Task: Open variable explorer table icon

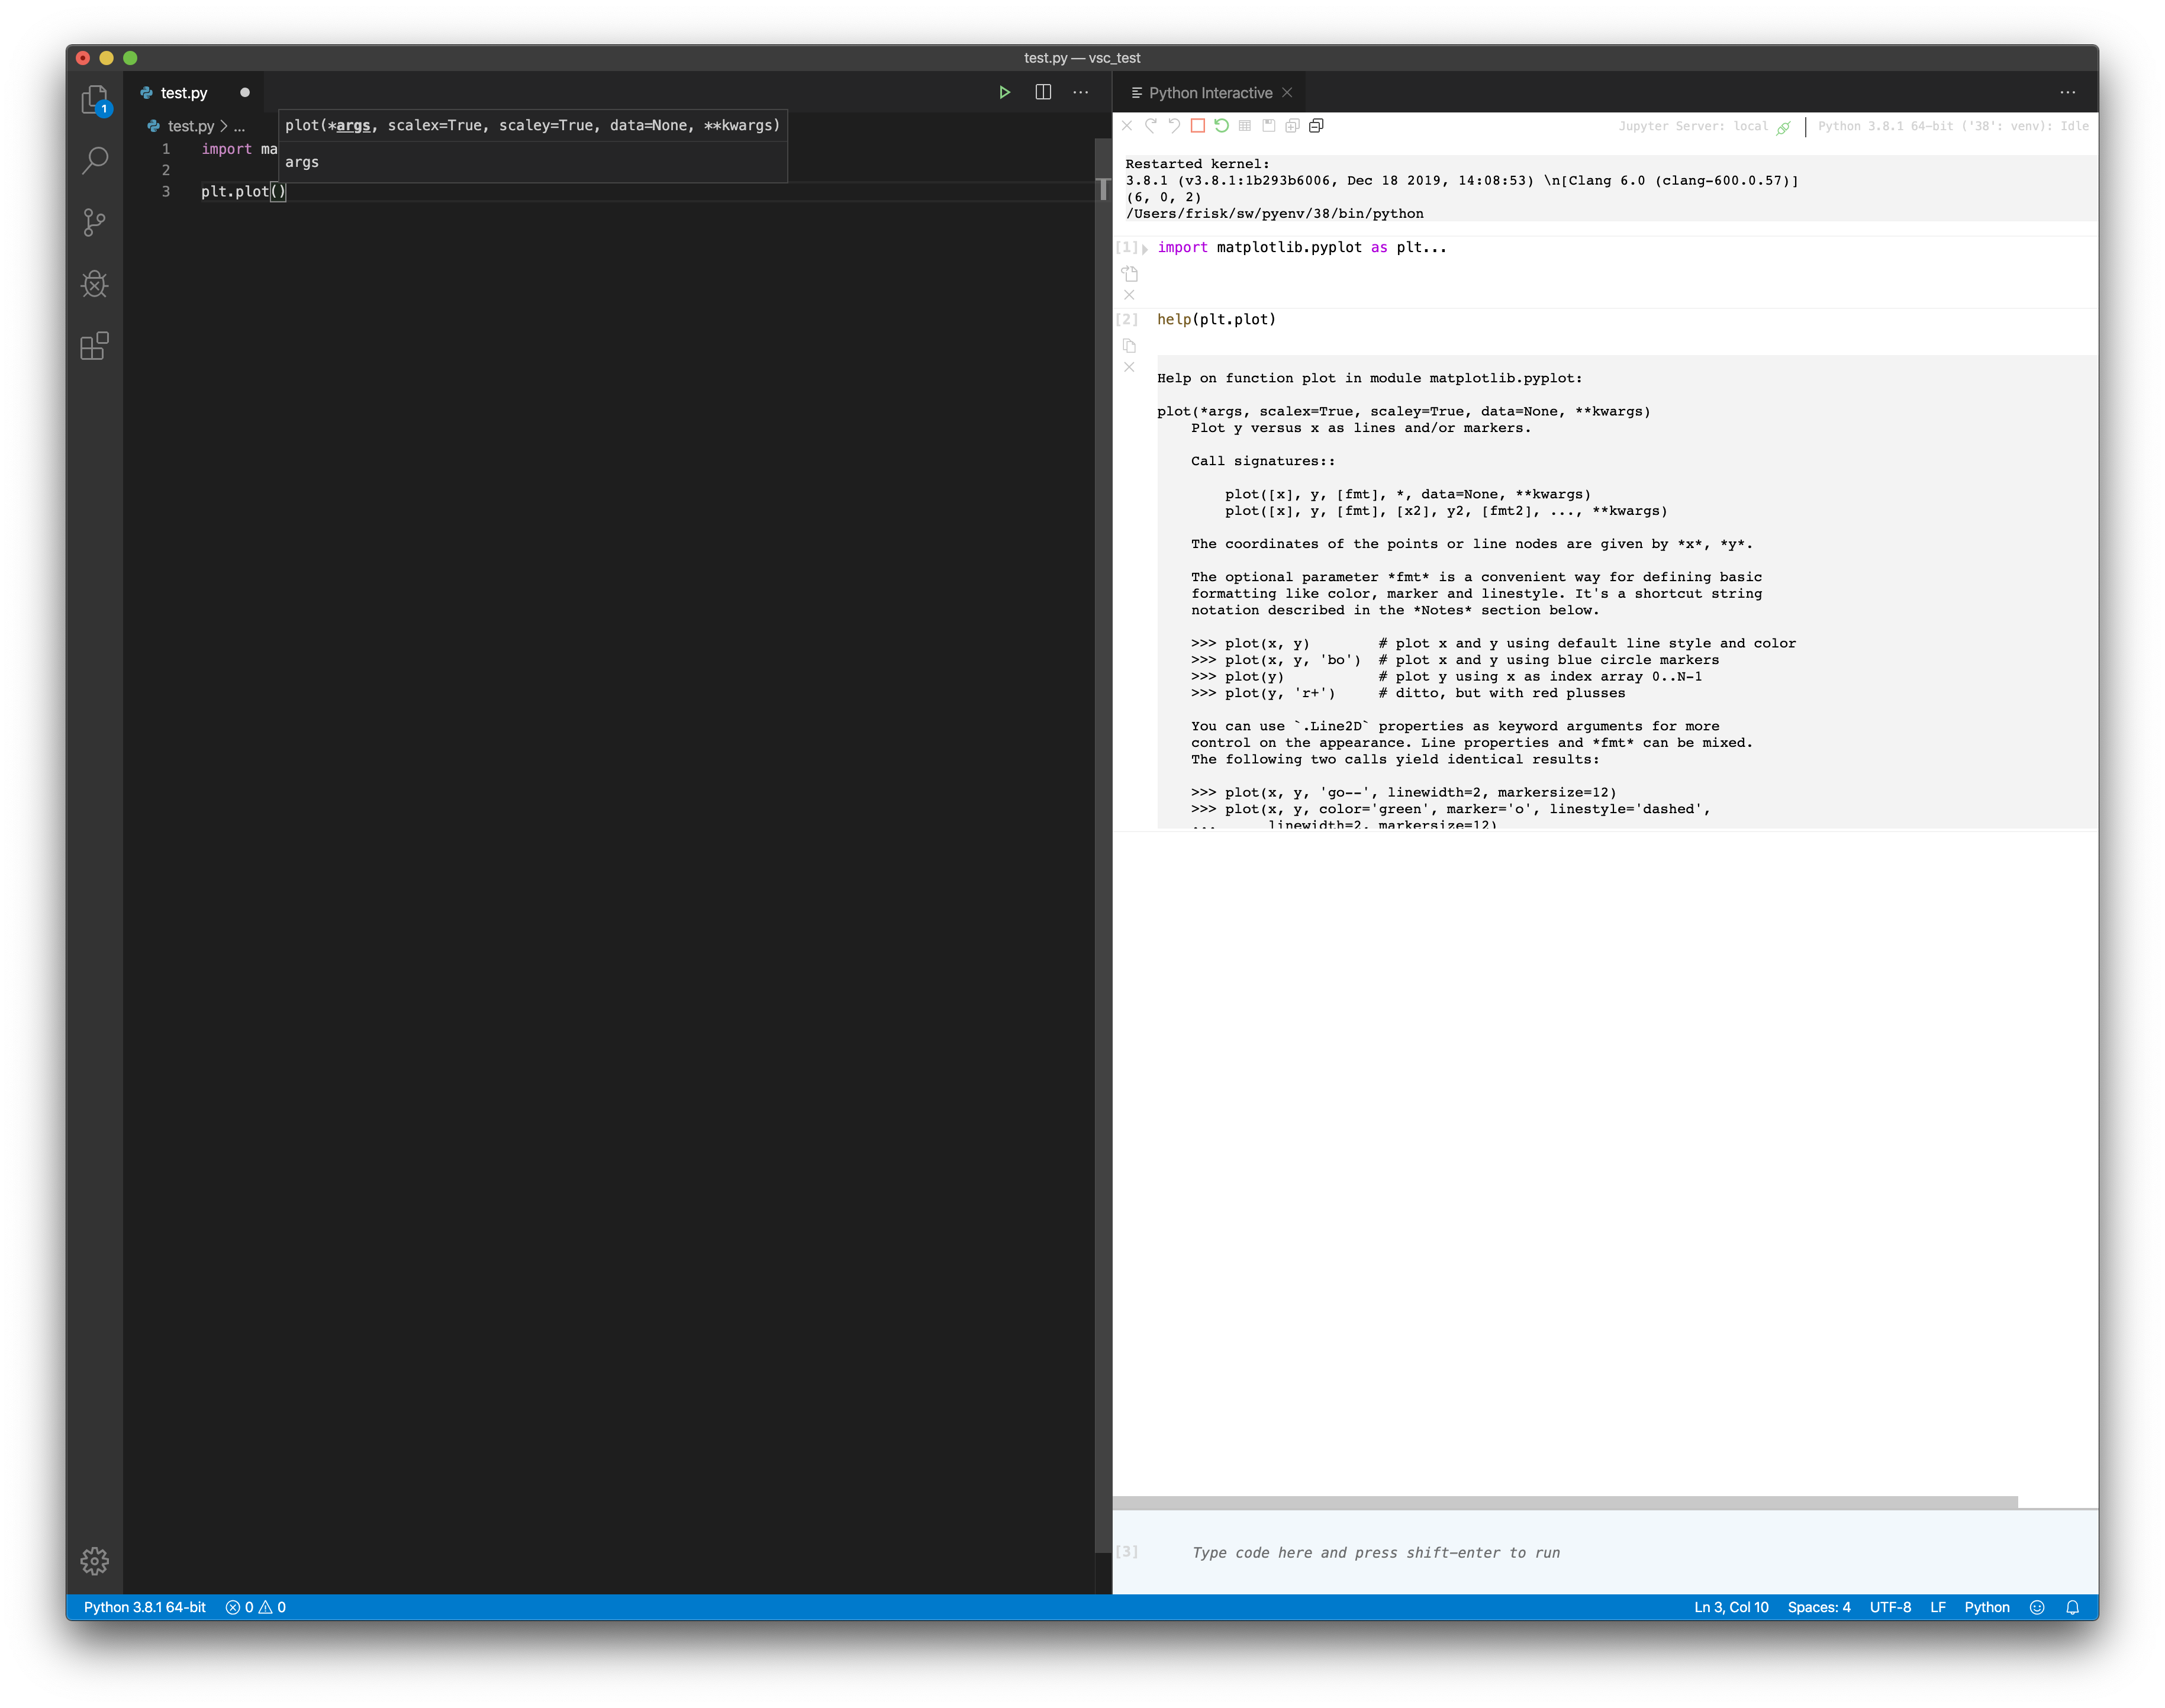Action: pos(1245,126)
